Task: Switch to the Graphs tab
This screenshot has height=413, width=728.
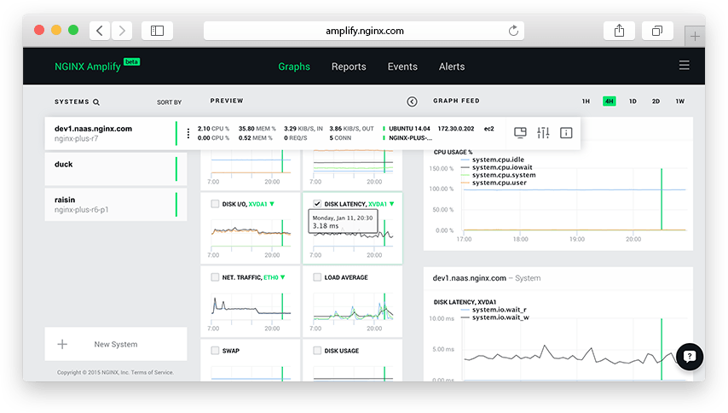Action: click(x=294, y=67)
